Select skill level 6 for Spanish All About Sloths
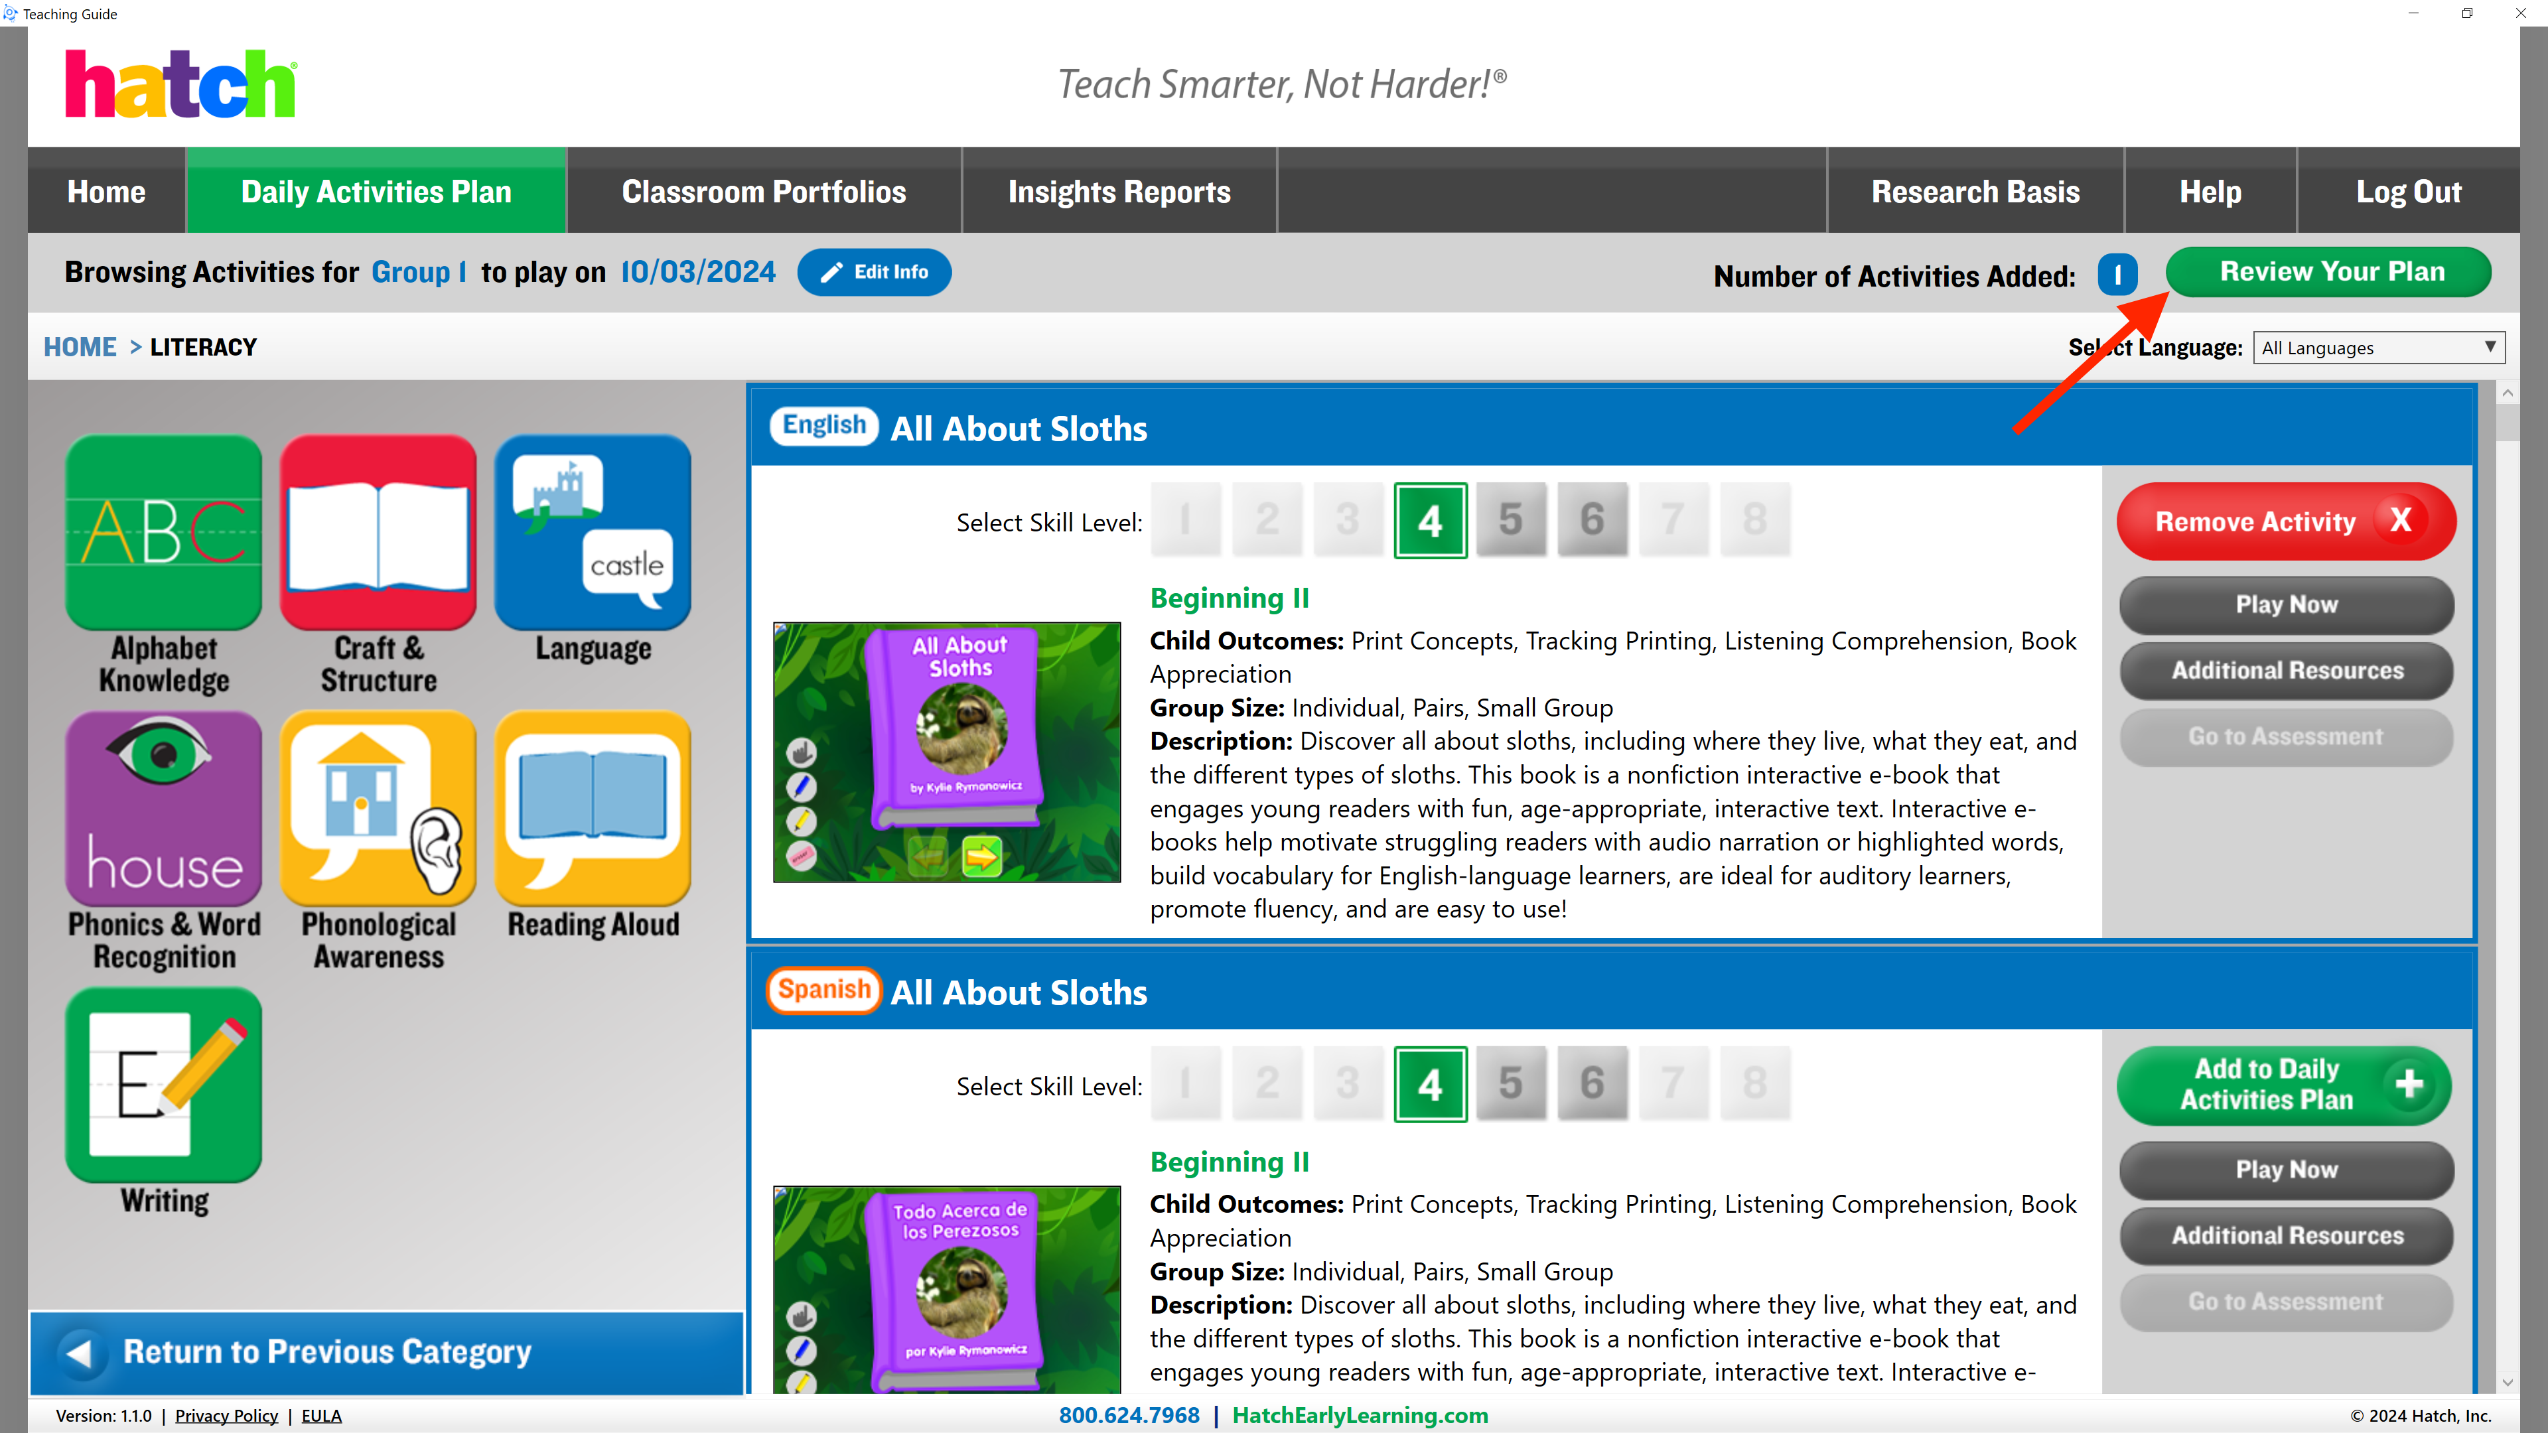The height and width of the screenshot is (1433, 2548). [1592, 1084]
